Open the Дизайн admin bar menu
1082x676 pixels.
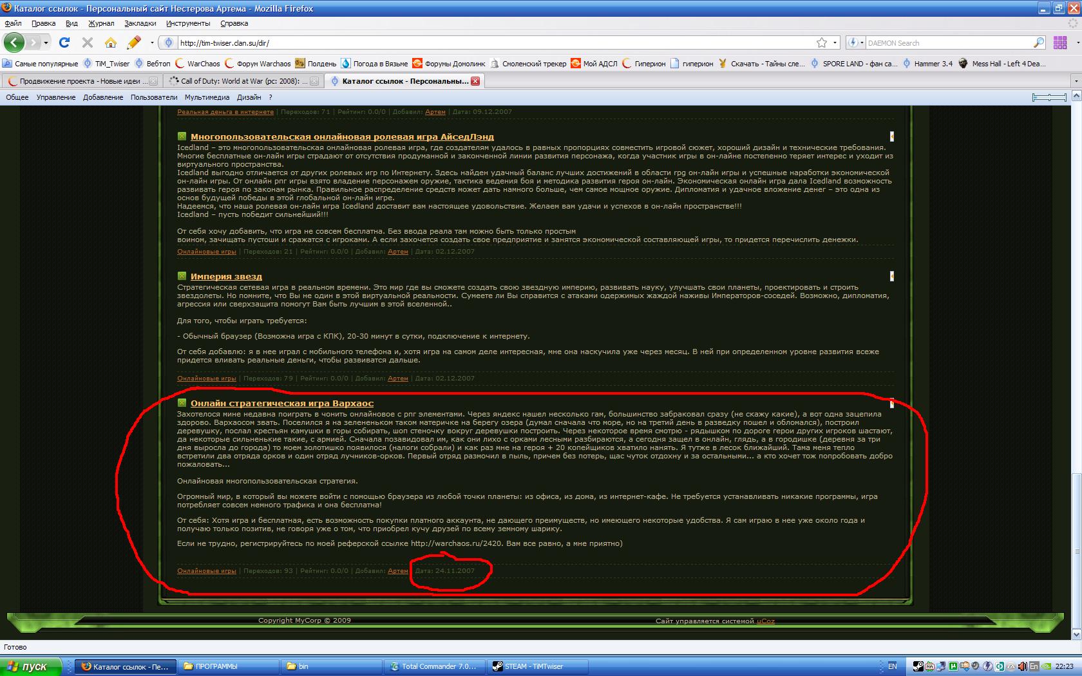(249, 97)
